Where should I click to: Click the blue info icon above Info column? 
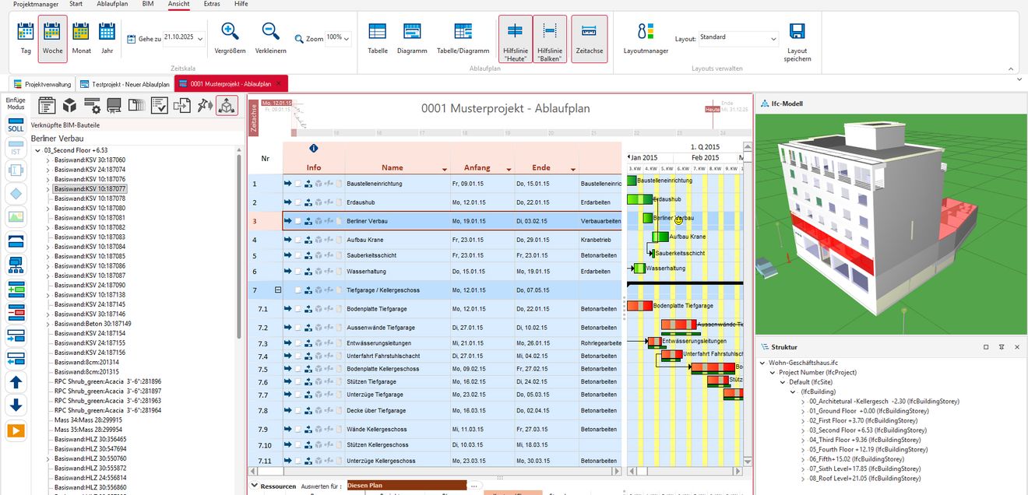point(313,148)
